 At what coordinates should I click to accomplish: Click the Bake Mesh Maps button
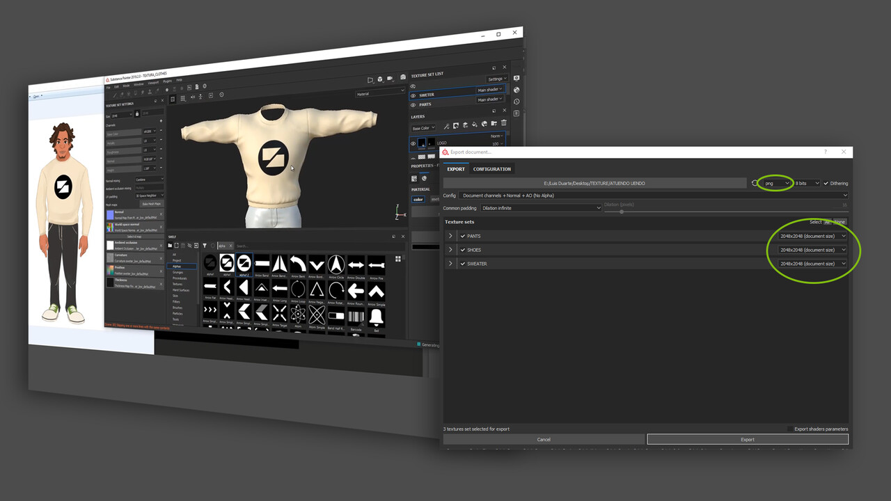(x=152, y=204)
